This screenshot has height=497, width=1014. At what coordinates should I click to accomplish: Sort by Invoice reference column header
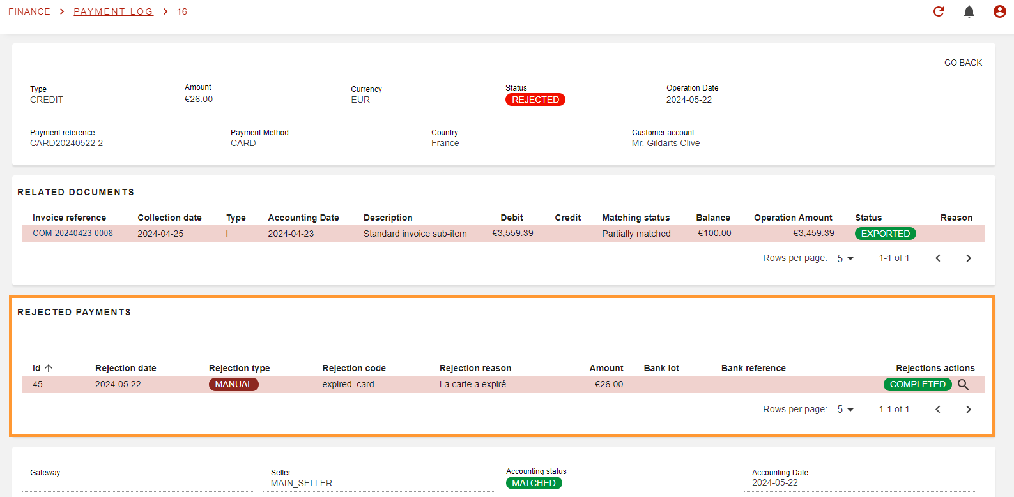click(x=69, y=218)
